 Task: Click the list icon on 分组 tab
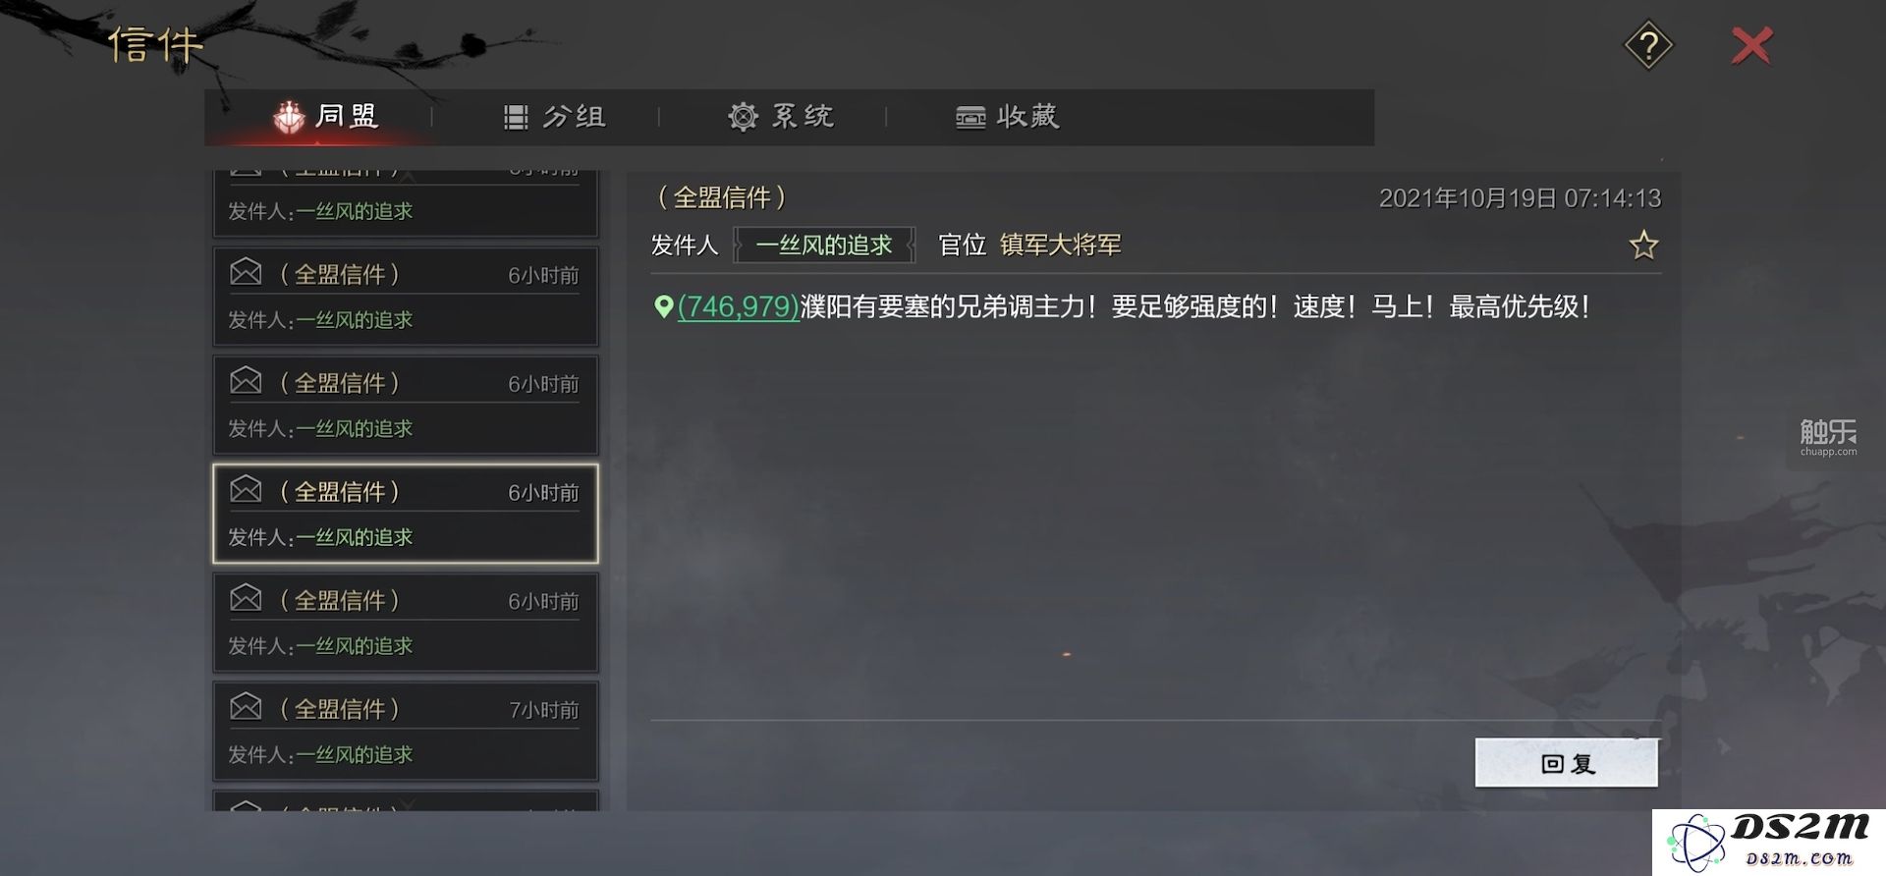[x=516, y=118]
